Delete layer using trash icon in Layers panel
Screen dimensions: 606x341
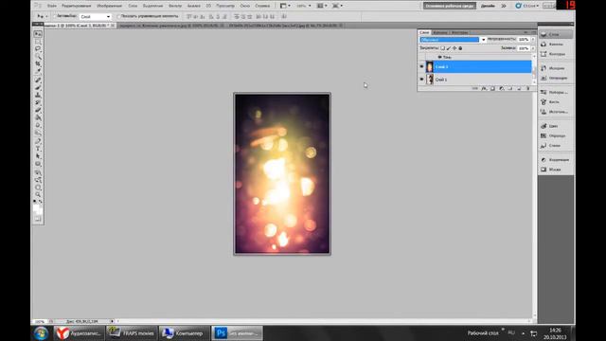pos(528,88)
